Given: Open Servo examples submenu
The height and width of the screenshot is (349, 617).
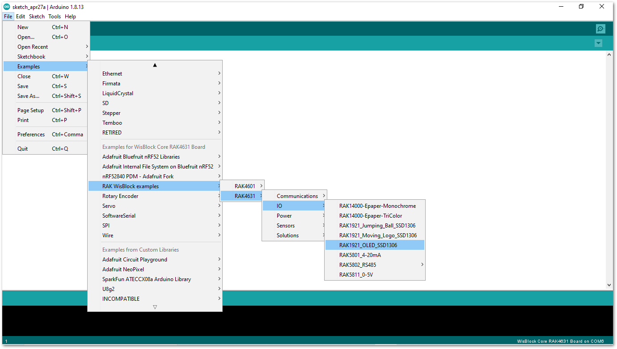Looking at the screenshot, I should [155, 206].
